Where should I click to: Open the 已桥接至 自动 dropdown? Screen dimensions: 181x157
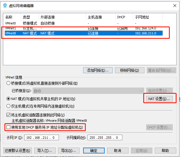tap(88, 91)
